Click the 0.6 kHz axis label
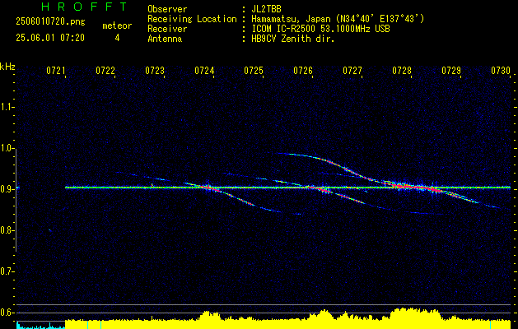Viewport: 518px width, 329px height. pyautogui.click(x=7, y=313)
